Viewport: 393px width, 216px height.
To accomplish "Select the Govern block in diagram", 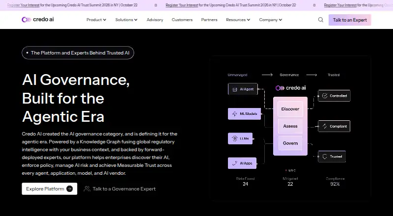I will pyautogui.click(x=290, y=143).
